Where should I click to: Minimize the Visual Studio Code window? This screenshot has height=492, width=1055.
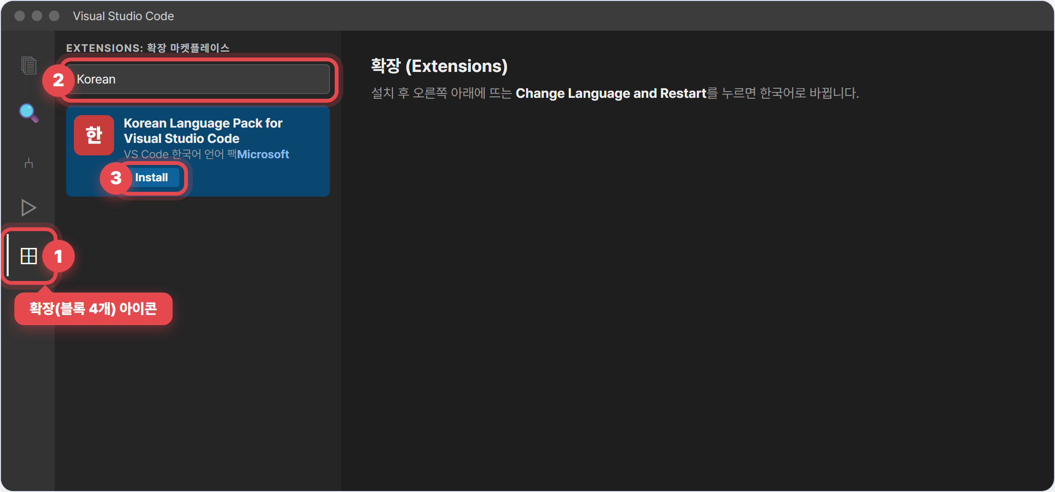(x=37, y=16)
